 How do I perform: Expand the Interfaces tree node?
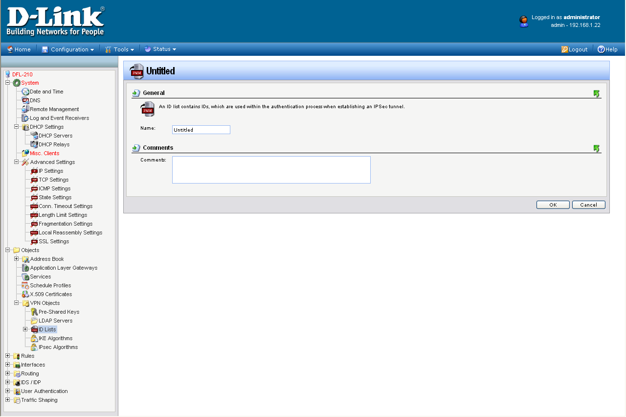pyautogui.click(x=7, y=365)
